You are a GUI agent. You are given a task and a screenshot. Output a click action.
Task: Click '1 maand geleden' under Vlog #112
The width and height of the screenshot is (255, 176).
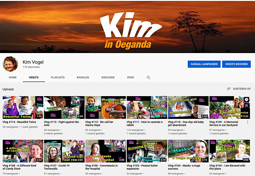click(x=95, y=134)
